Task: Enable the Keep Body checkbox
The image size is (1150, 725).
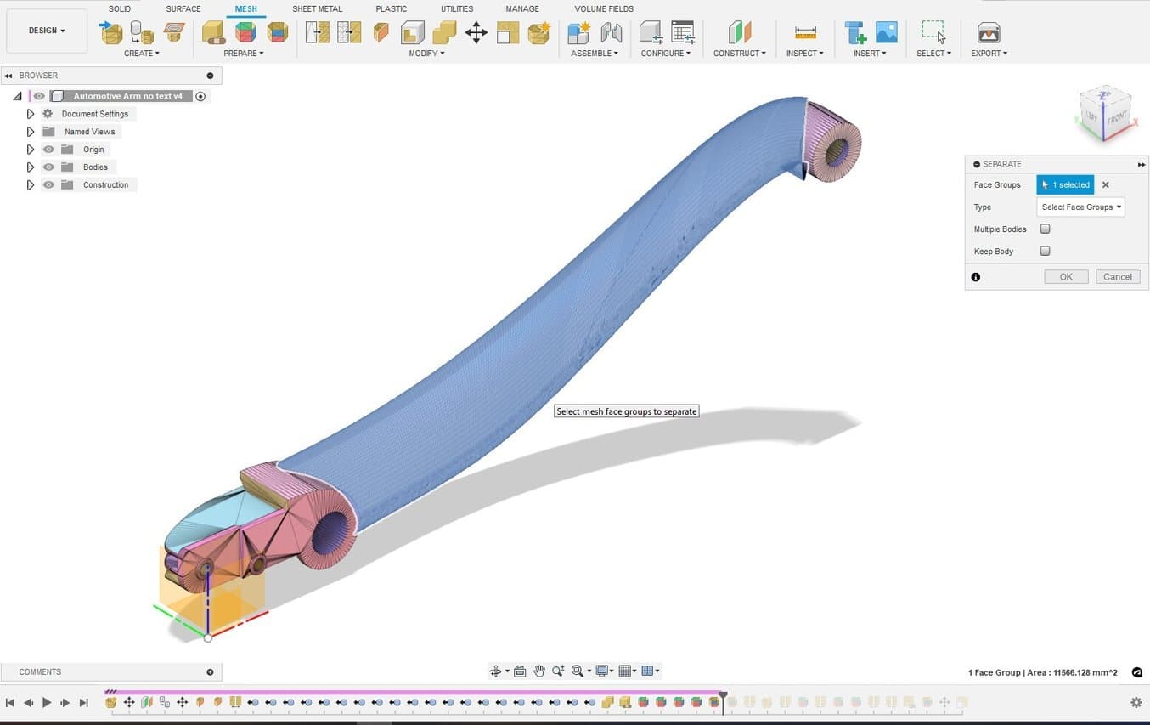Action: [x=1045, y=251]
